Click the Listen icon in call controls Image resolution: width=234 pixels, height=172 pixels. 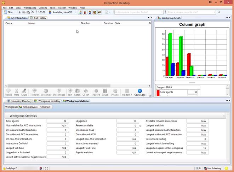[x=77, y=92]
